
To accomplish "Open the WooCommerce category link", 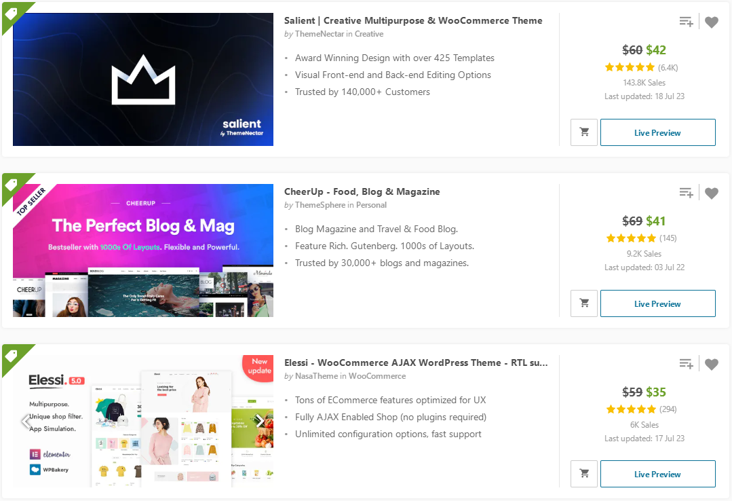I will point(377,376).
